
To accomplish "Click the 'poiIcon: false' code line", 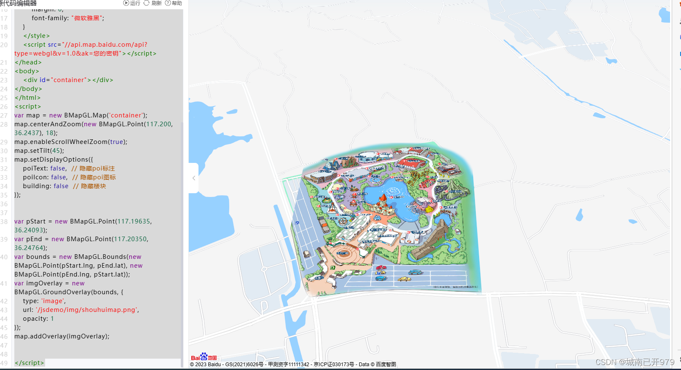I will [x=69, y=177].
